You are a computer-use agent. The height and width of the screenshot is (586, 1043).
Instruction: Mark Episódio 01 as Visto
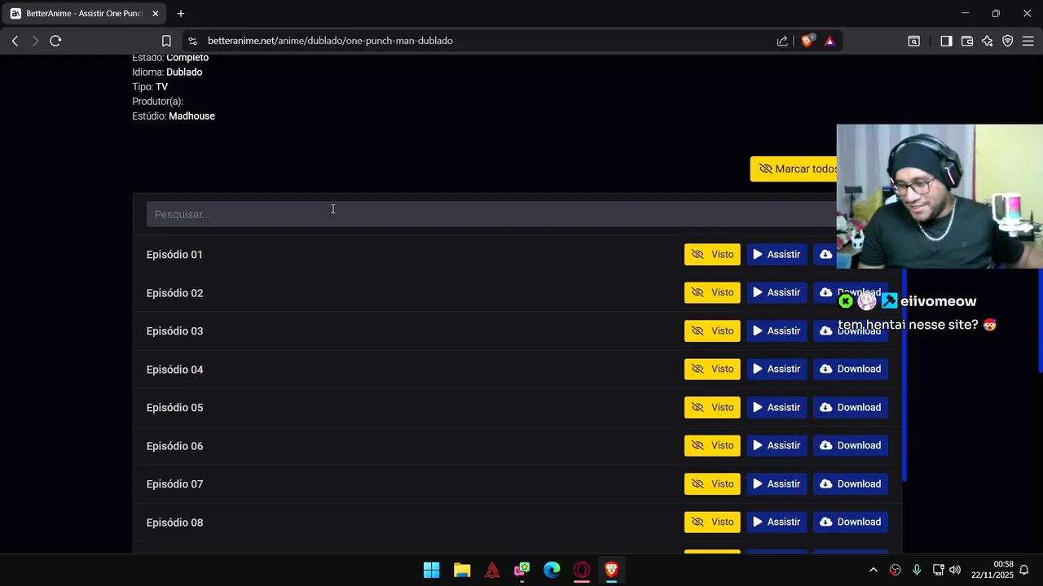point(712,255)
